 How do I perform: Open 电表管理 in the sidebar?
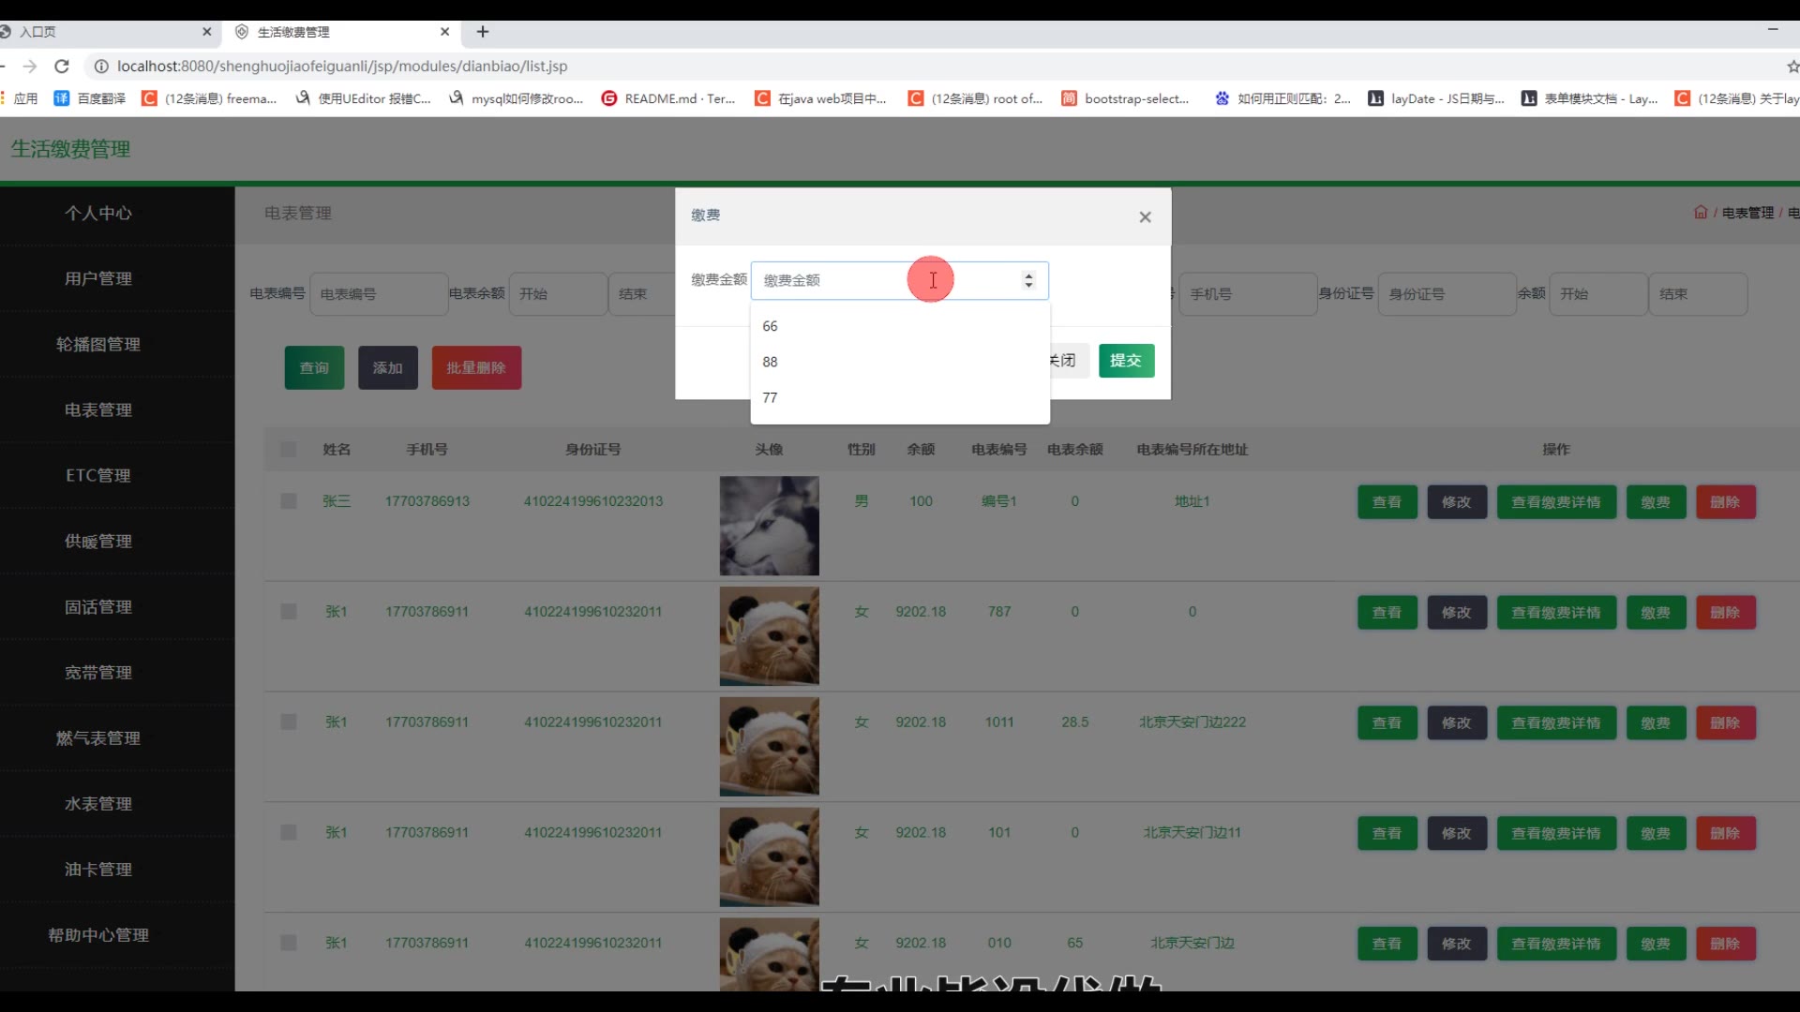point(98,410)
